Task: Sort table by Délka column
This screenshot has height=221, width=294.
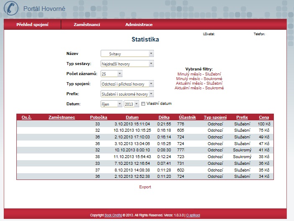Action: point(164,117)
